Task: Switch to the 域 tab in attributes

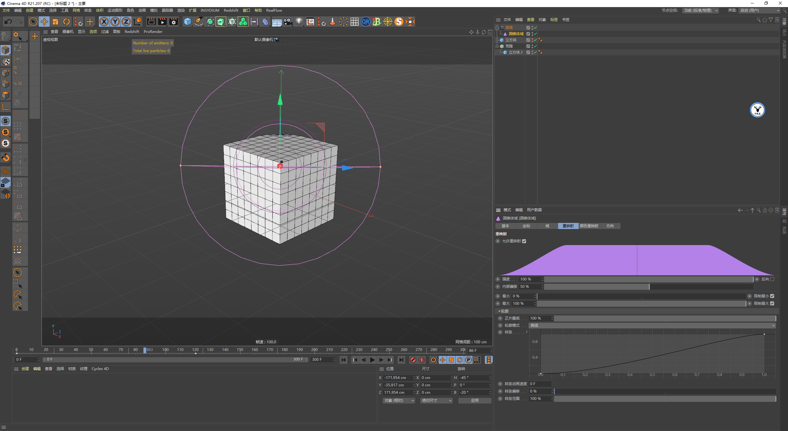Action: 547,226
